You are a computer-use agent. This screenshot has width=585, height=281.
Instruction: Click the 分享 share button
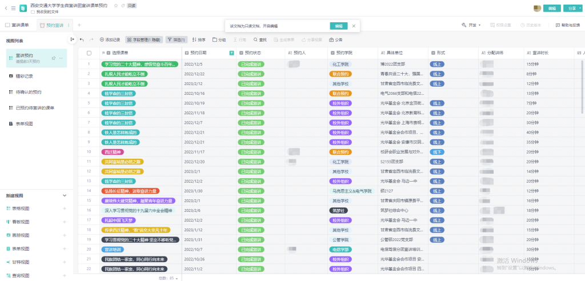pyautogui.click(x=571, y=8)
